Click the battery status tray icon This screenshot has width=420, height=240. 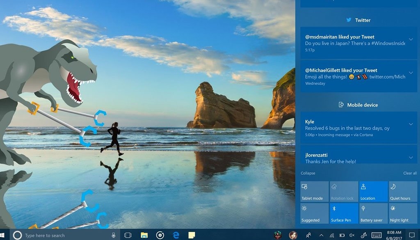(342, 236)
